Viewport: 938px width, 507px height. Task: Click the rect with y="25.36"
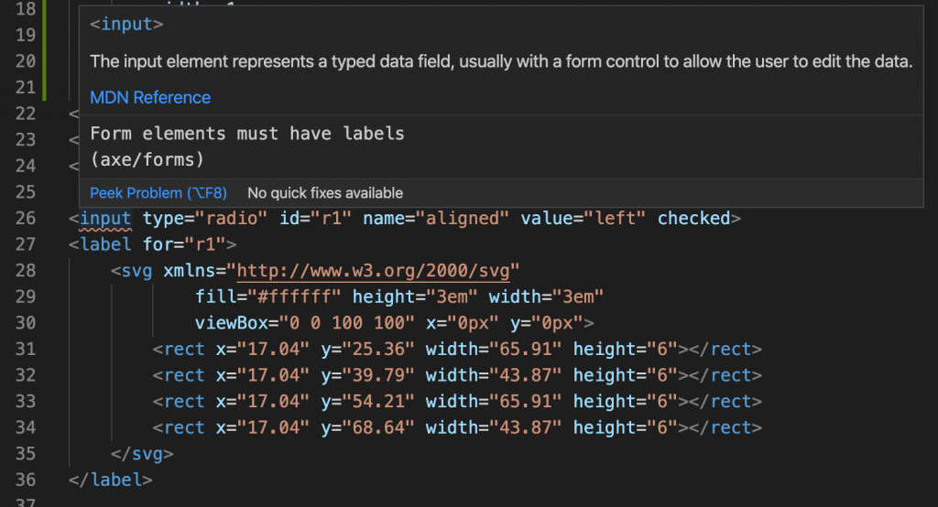[457, 350]
